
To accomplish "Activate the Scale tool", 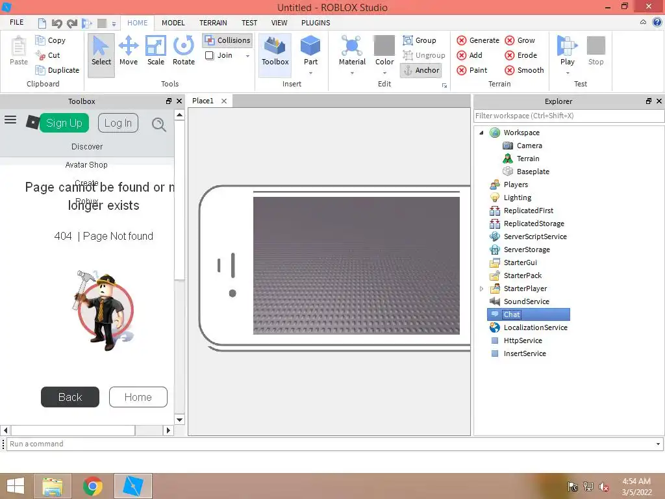I will click(156, 51).
